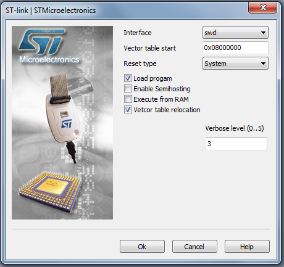Close the ST-link dialog window
Image resolution: width=284 pixels, height=267 pixels.
pos(262,8)
